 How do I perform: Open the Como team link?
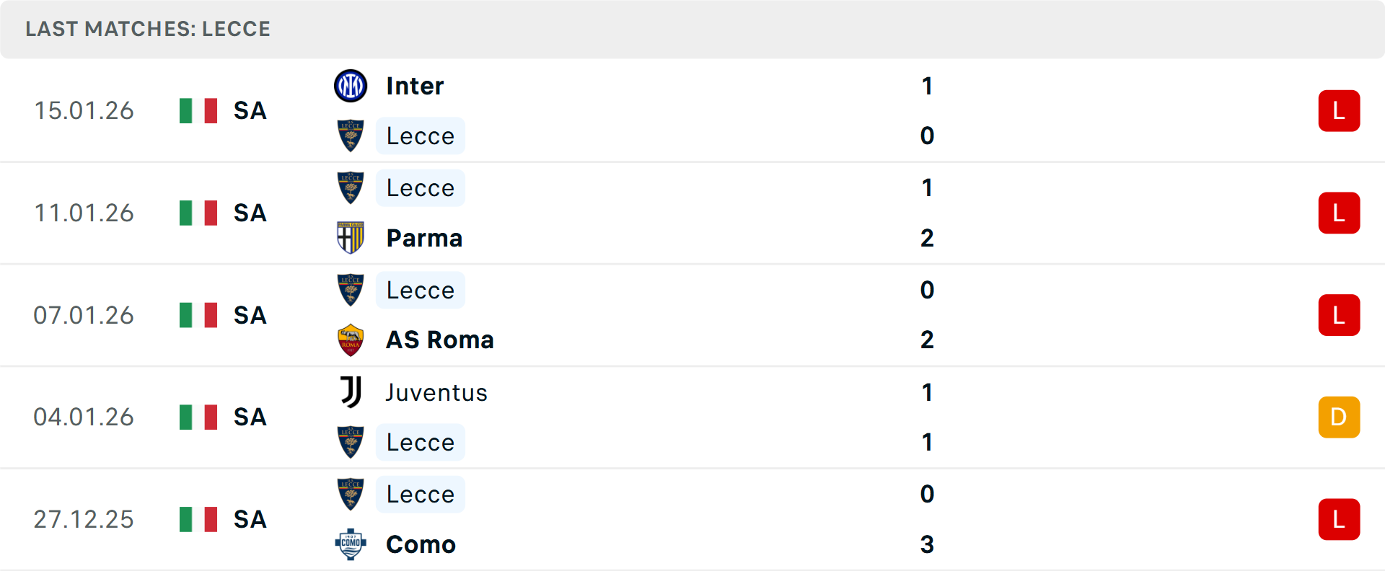(x=421, y=544)
